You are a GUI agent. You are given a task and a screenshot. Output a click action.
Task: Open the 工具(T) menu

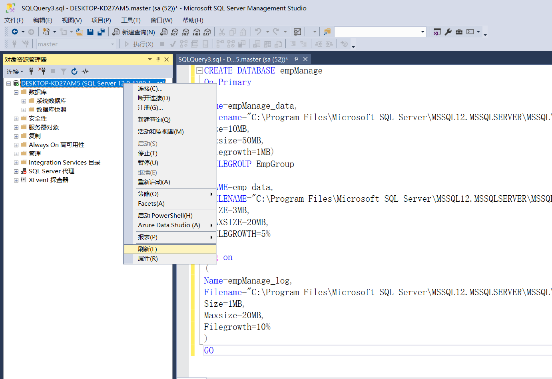tap(131, 20)
